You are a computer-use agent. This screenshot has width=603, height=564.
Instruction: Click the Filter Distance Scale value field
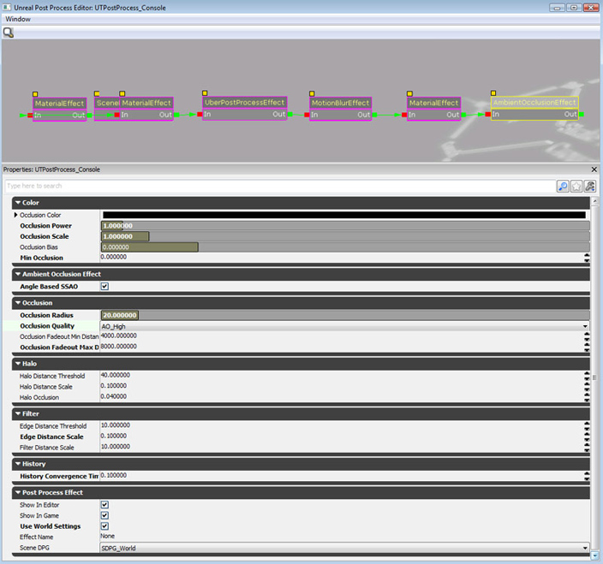point(342,447)
